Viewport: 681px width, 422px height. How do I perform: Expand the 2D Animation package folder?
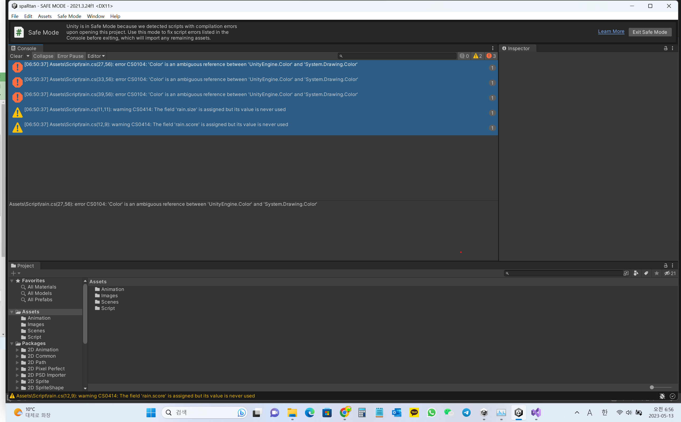17,350
